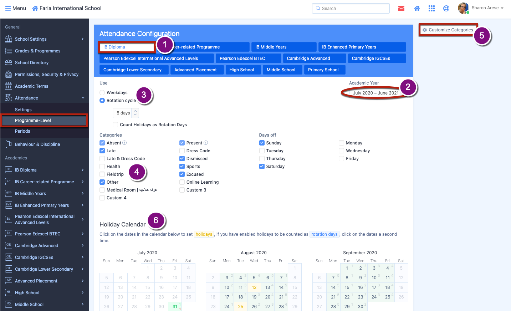Open the Academic Year dropdown
The height and width of the screenshot is (311, 511).
[375, 93]
